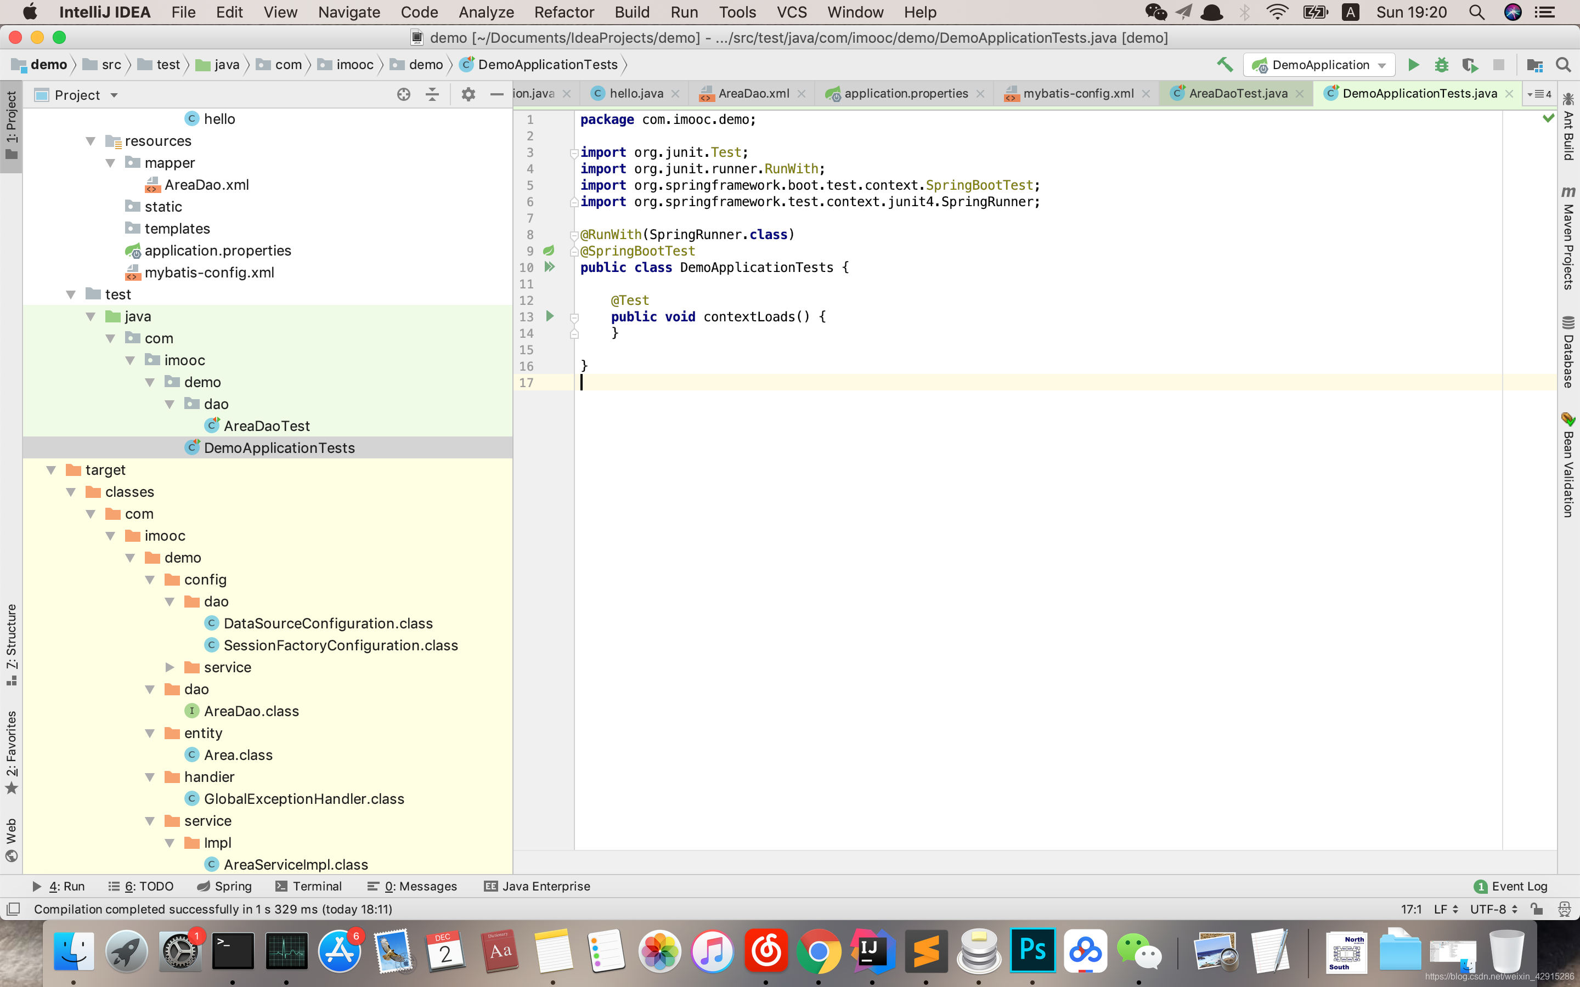The image size is (1580, 987).
Task: Toggle the Bean Validation tool window
Action: point(1568,465)
